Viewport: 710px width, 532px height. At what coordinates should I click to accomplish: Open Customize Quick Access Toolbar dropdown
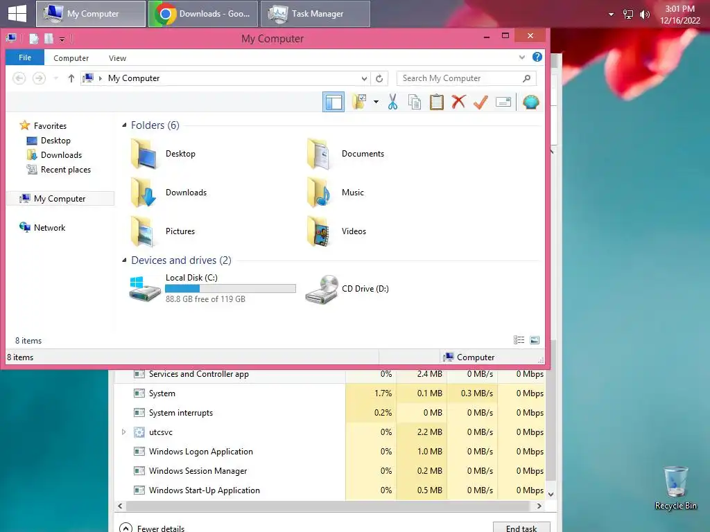(62, 39)
